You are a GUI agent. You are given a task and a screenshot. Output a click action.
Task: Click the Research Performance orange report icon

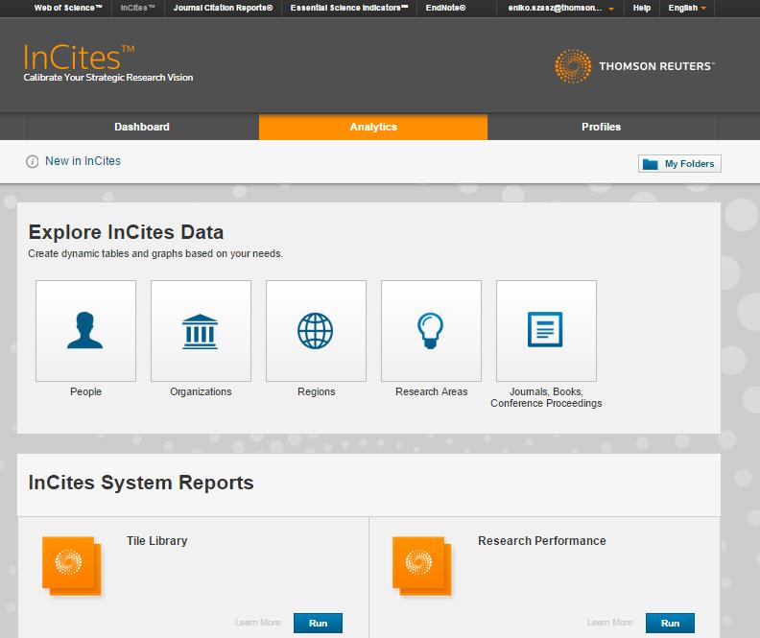(x=421, y=565)
